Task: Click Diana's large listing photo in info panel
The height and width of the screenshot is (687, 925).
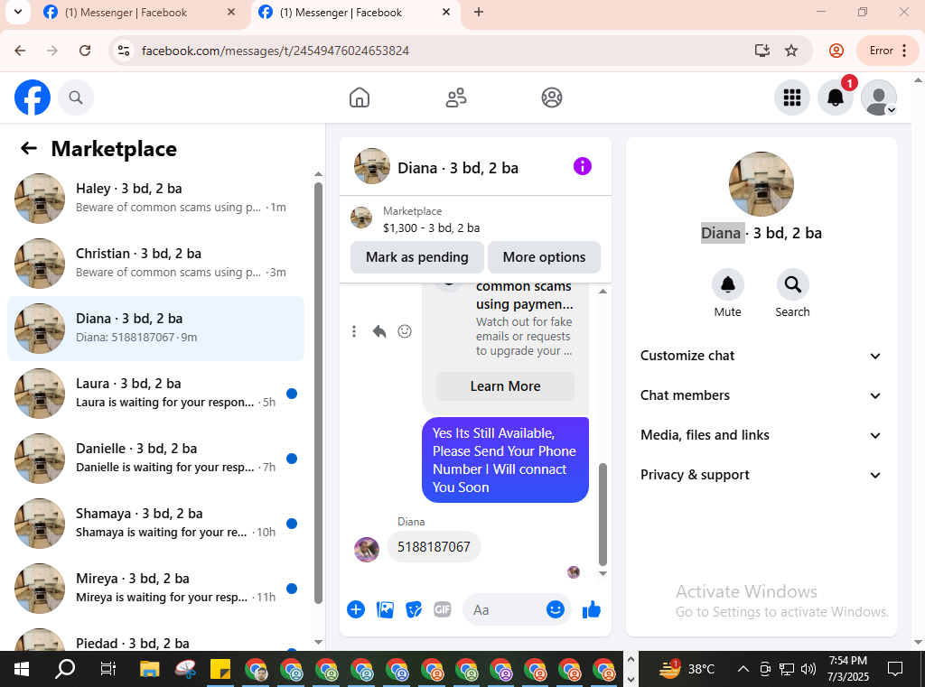Action: pos(761,184)
